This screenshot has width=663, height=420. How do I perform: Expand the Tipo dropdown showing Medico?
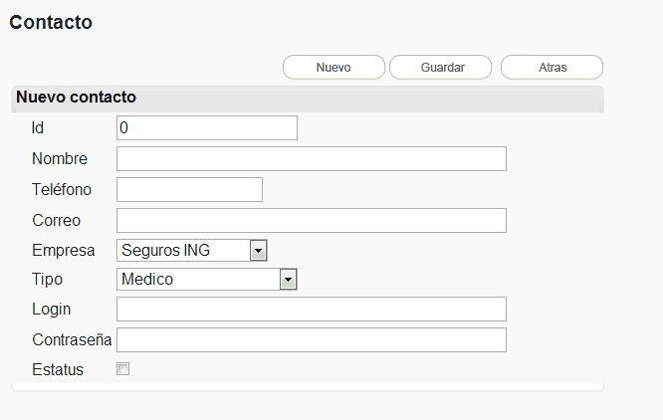tap(207, 280)
